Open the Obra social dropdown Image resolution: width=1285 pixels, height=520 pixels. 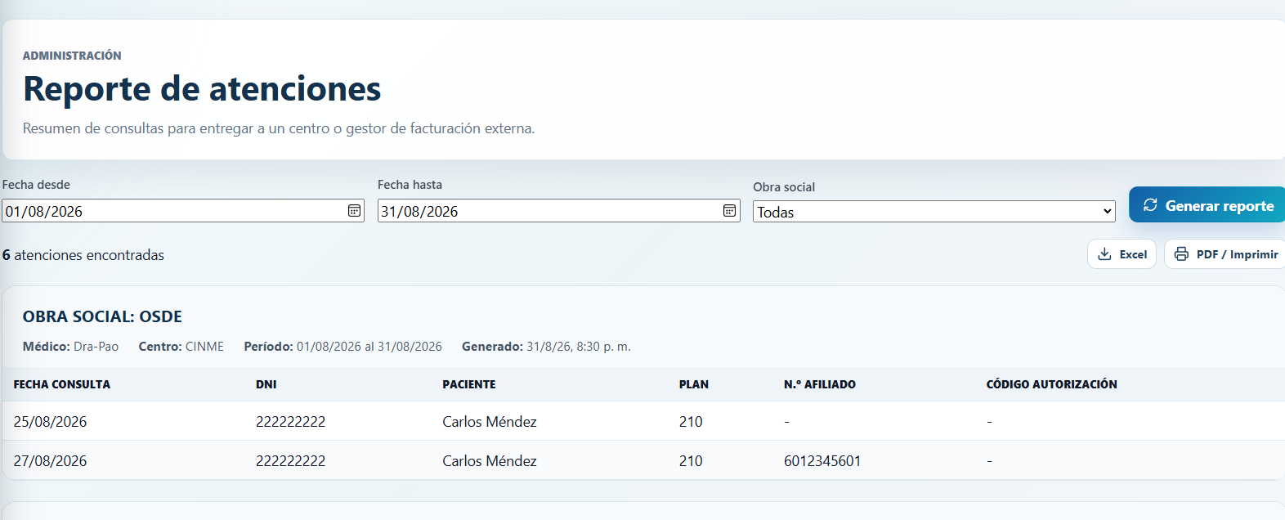tap(934, 212)
